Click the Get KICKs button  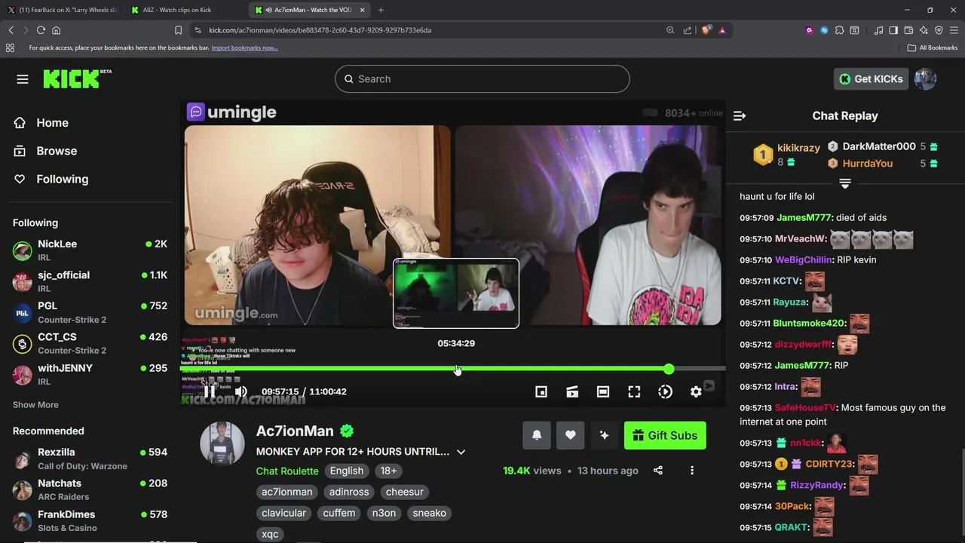(x=871, y=78)
